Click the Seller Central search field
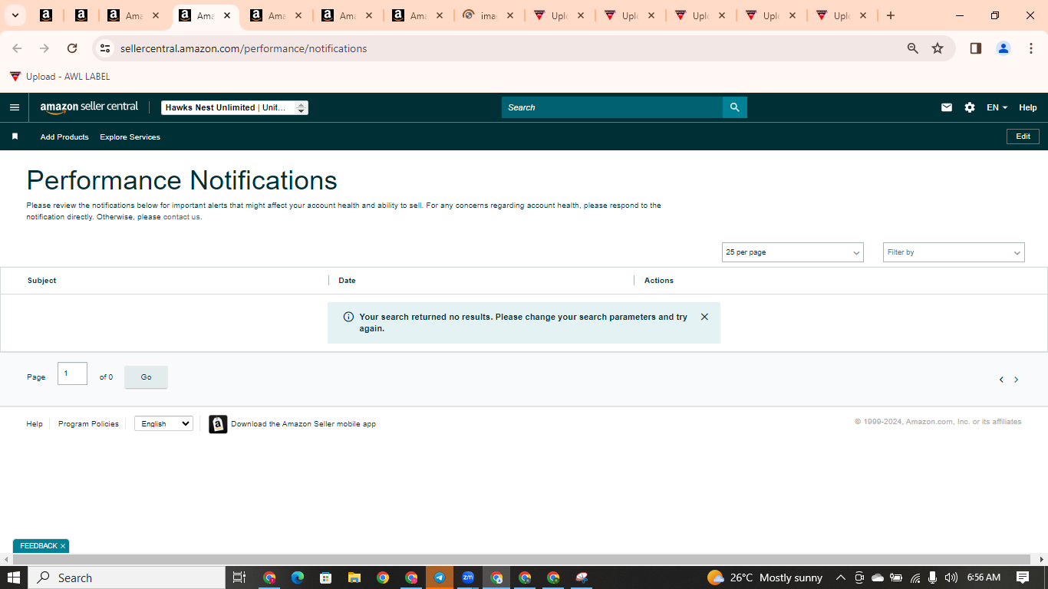Image resolution: width=1048 pixels, height=589 pixels. [612, 107]
